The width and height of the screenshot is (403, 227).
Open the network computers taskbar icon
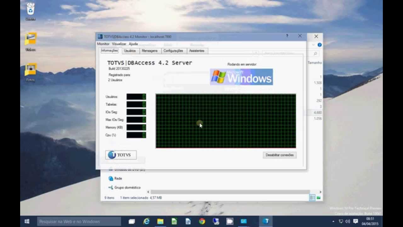[x=216, y=221]
